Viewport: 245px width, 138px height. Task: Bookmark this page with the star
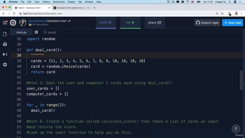coord(222,14)
